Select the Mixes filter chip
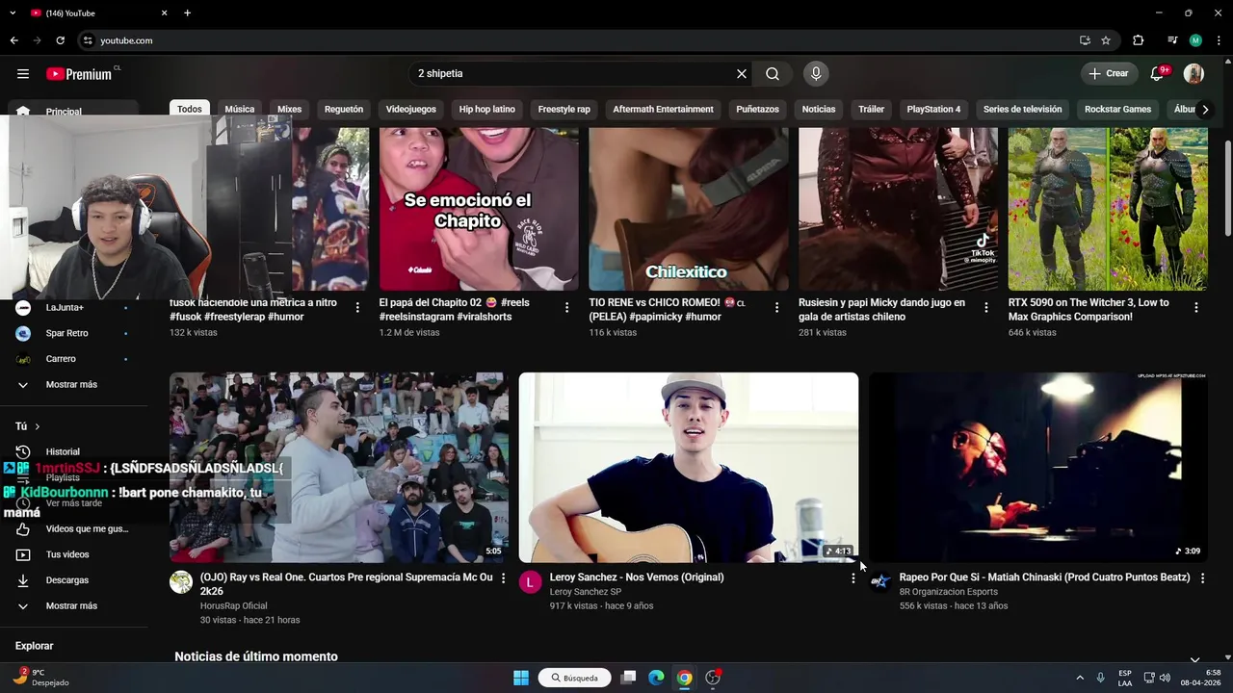The image size is (1233, 693). 290,110
